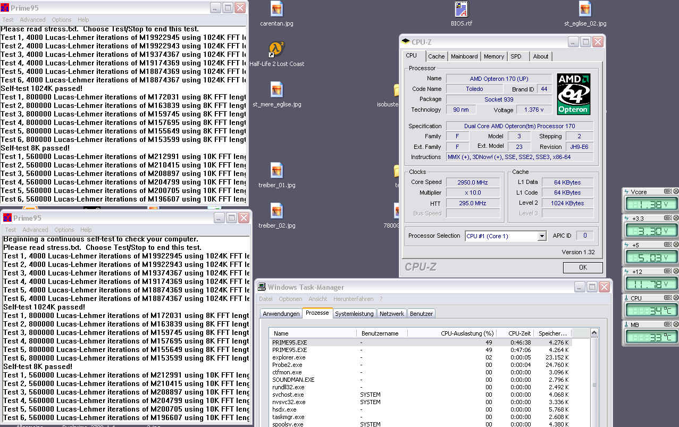Click the lightning icon beside Vcore

[x=626, y=191]
